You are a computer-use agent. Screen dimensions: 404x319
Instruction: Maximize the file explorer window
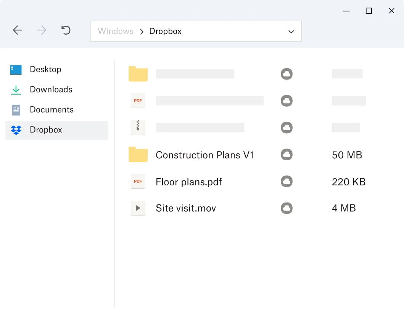point(369,11)
